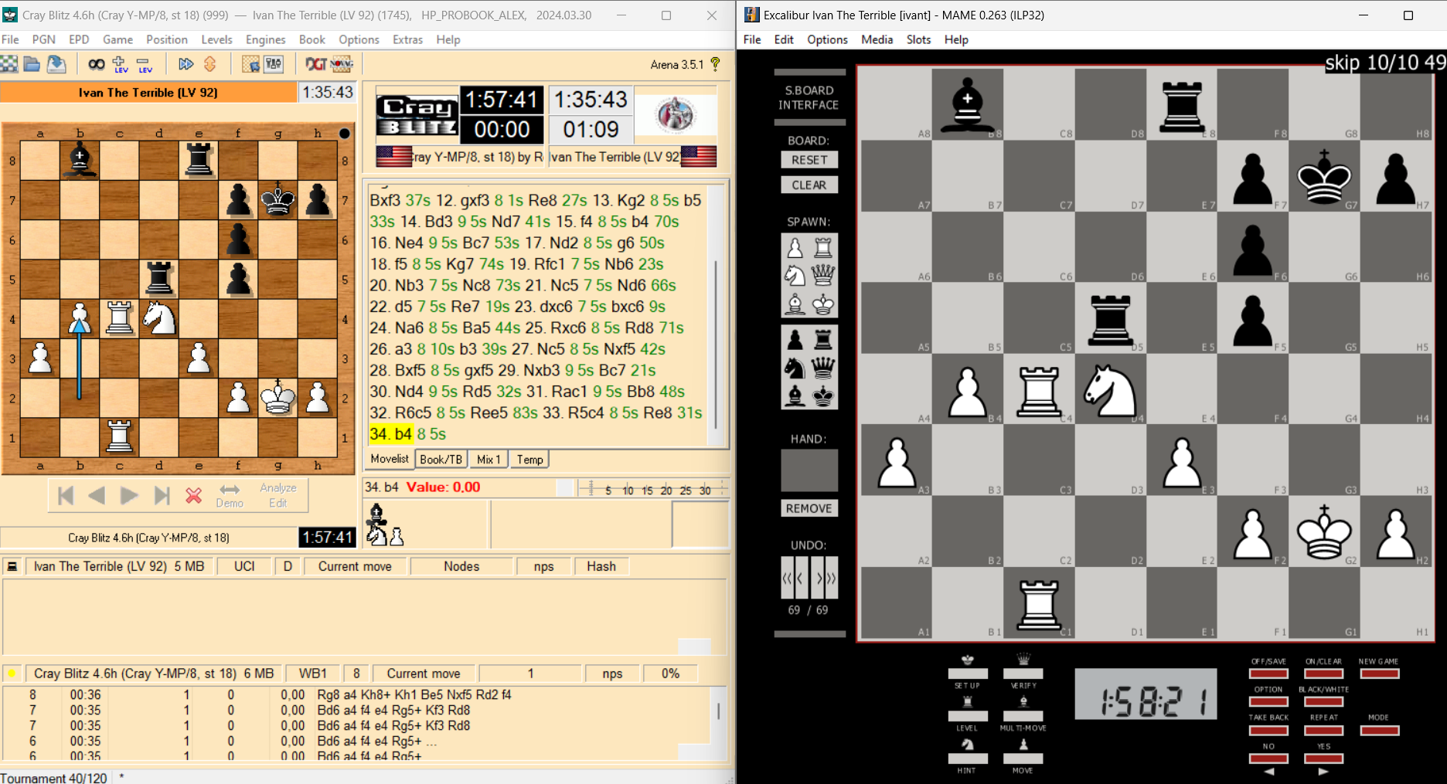Select the black king spawn piece in MAME
Image resolution: width=1447 pixels, height=784 pixels.
823,396
